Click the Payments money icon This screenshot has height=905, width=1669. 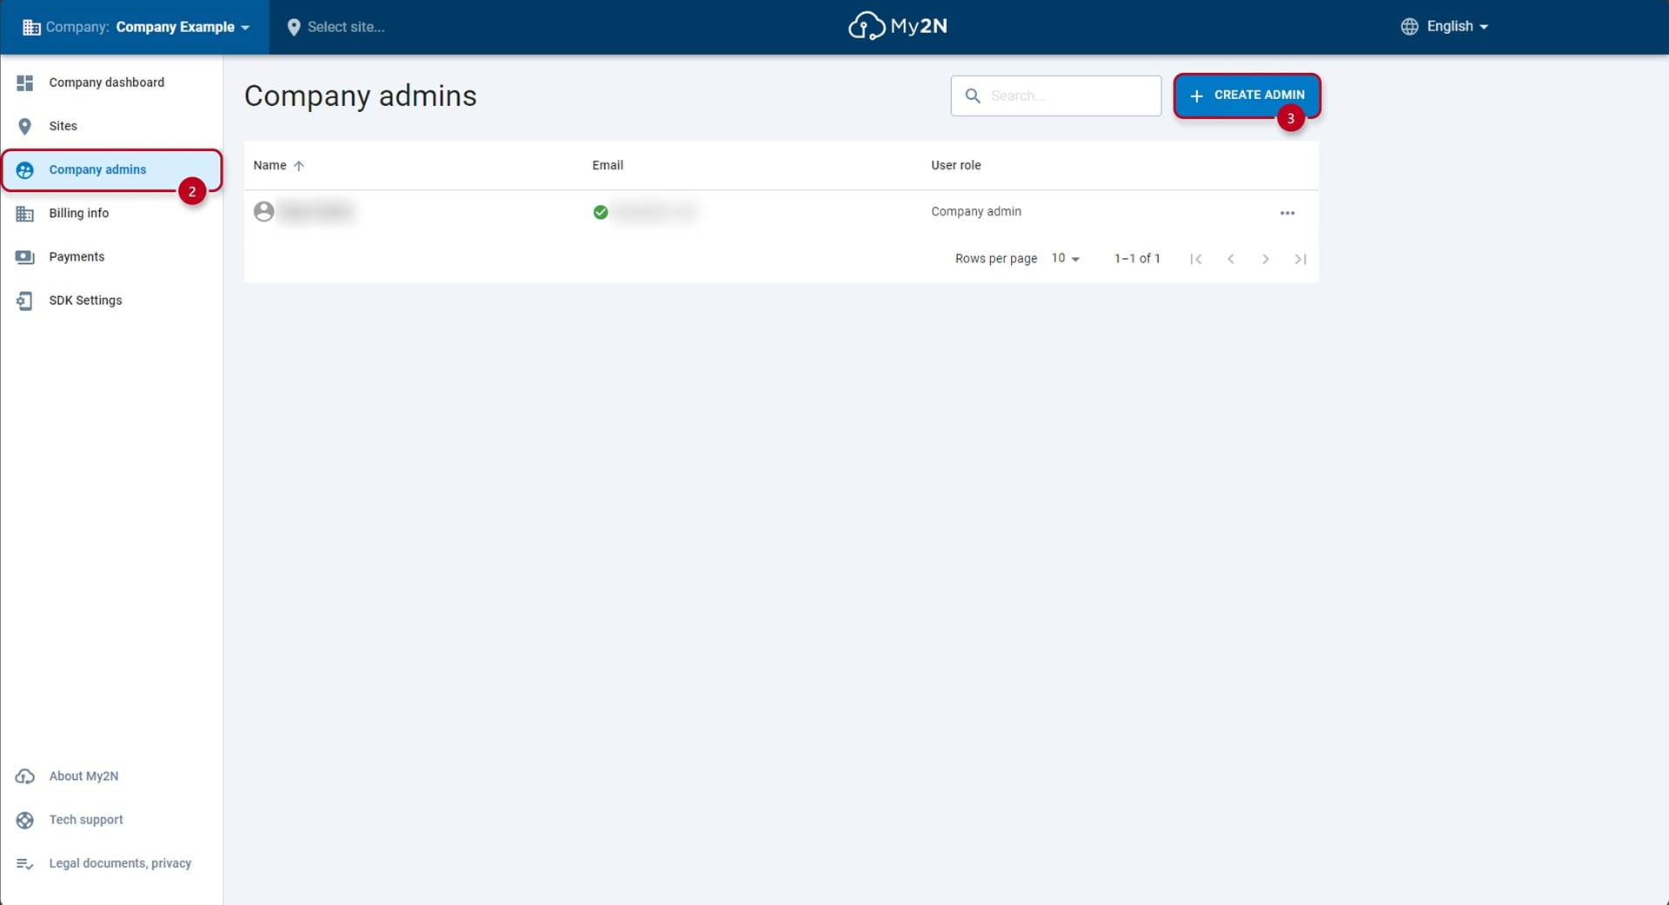pyautogui.click(x=25, y=257)
